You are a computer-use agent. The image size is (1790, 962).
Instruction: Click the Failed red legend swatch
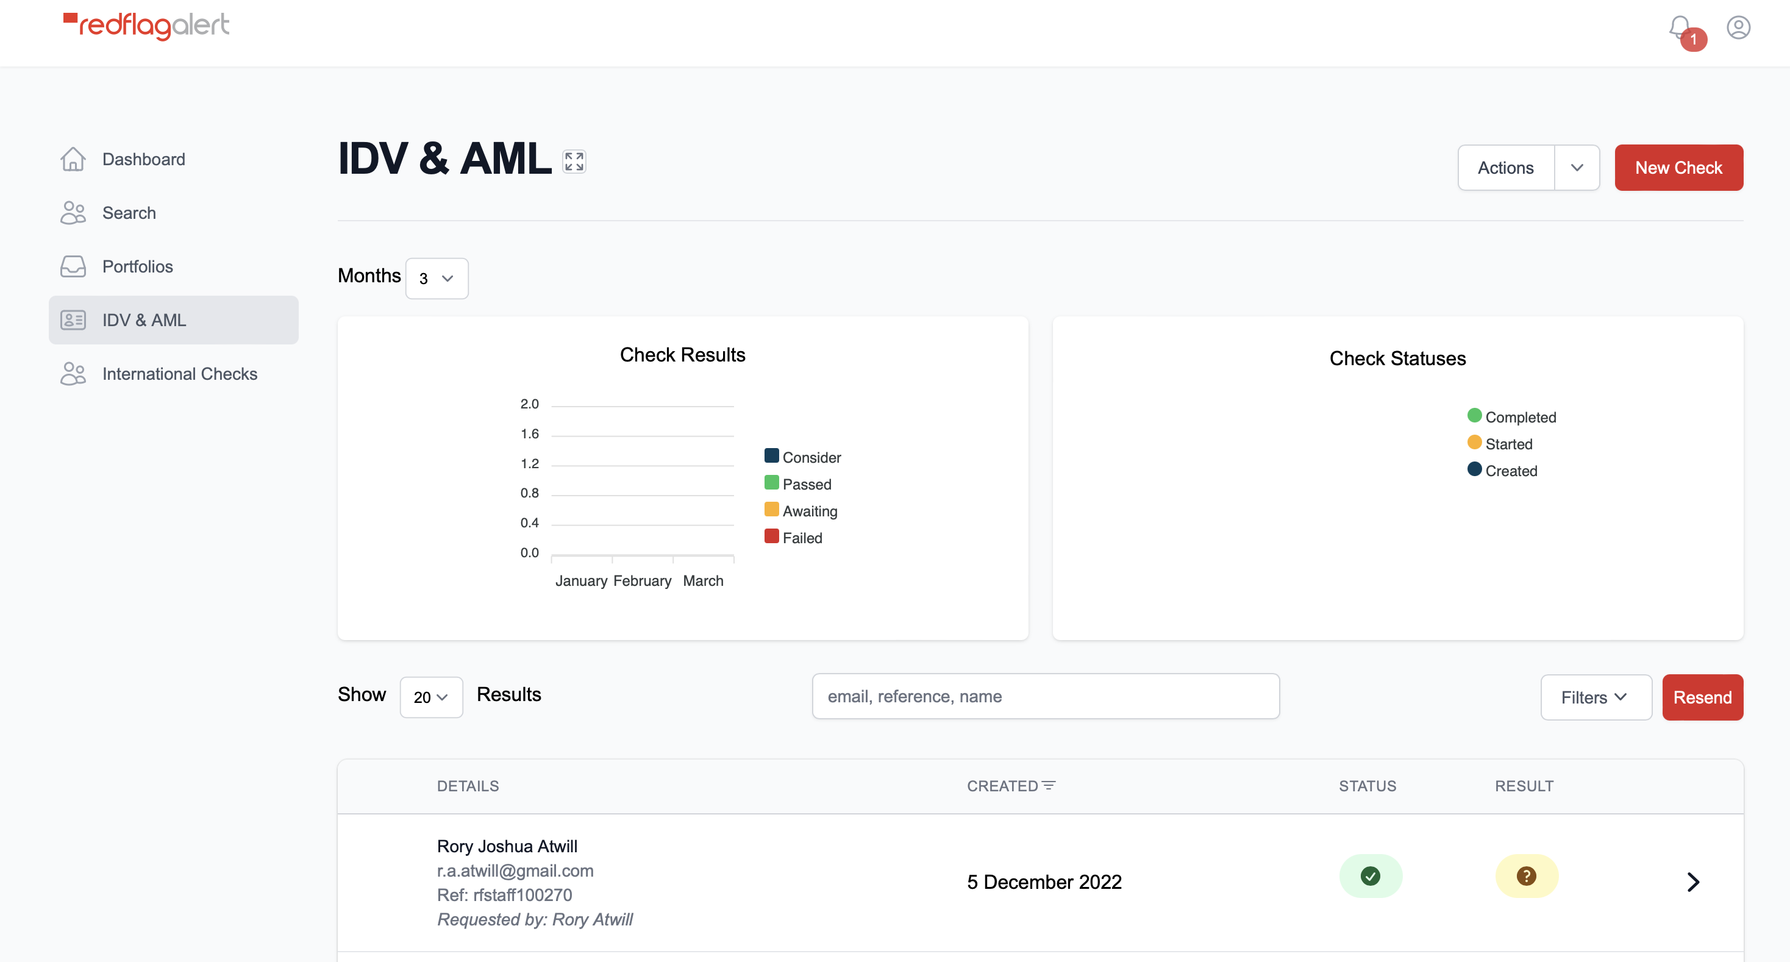[771, 536]
